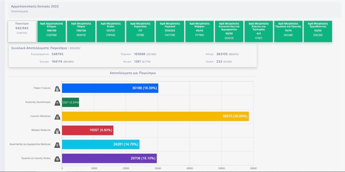Click the yellow 58573 (35.68%) bar
The width and height of the screenshot is (345, 172).
pyautogui.click(x=155, y=116)
